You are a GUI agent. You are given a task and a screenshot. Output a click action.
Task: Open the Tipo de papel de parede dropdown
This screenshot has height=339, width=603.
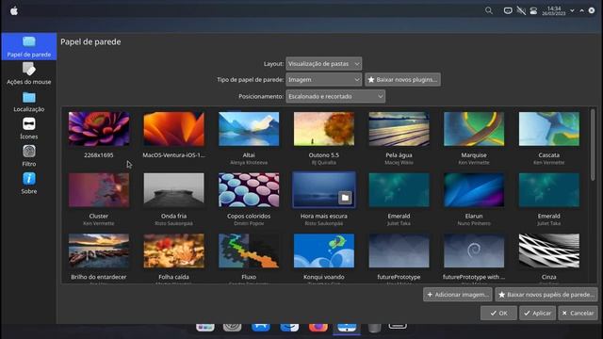(323, 79)
